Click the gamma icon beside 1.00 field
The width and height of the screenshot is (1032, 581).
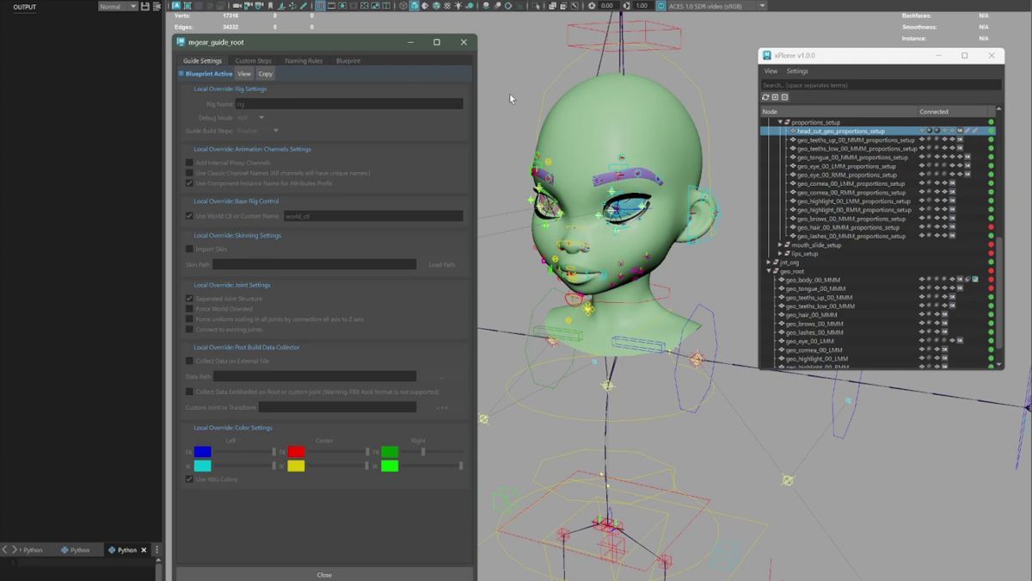coord(628,6)
